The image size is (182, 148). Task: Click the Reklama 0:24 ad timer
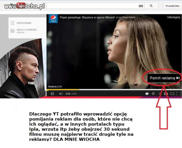coord(55,87)
